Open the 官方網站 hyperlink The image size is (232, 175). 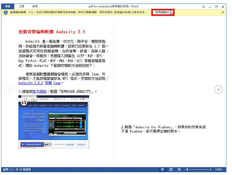point(39,92)
